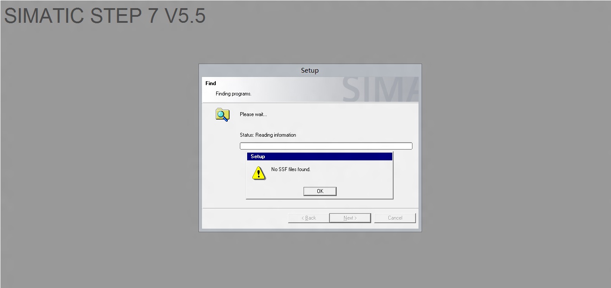Click the folder with magnifier search icon
Viewport: 611px width, 288px height.
[x=222, y=115]
